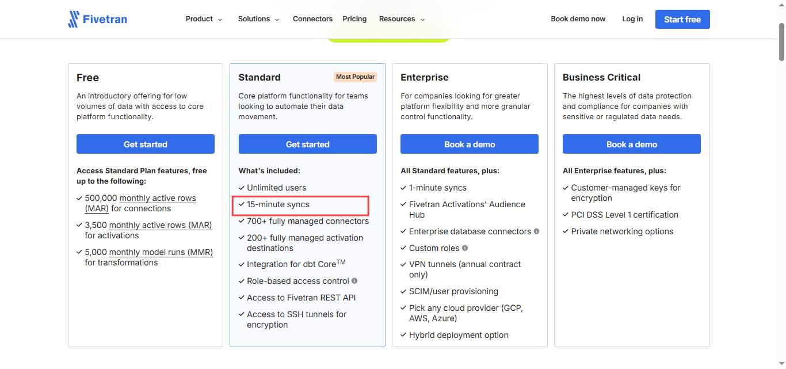Click 'Access to SSH tunnels for encryption' text
The image size is (786, 369).
click(297, 319)
